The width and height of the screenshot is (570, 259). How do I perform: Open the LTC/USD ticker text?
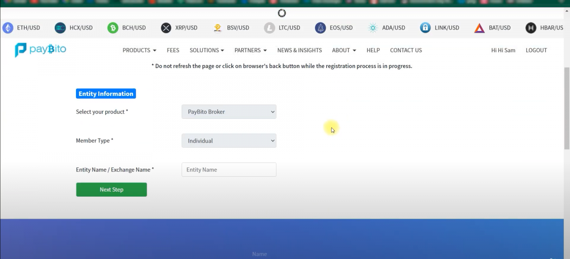point(289,28)
